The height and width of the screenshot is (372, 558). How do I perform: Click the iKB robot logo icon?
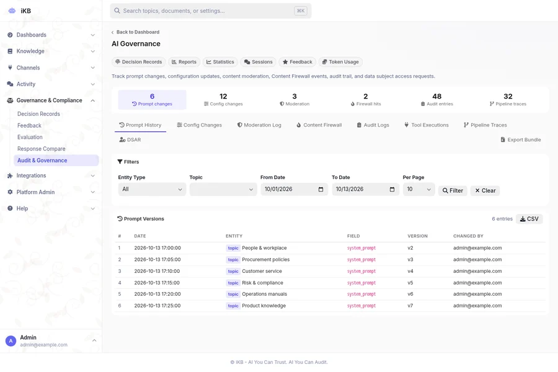coord(12,11)
